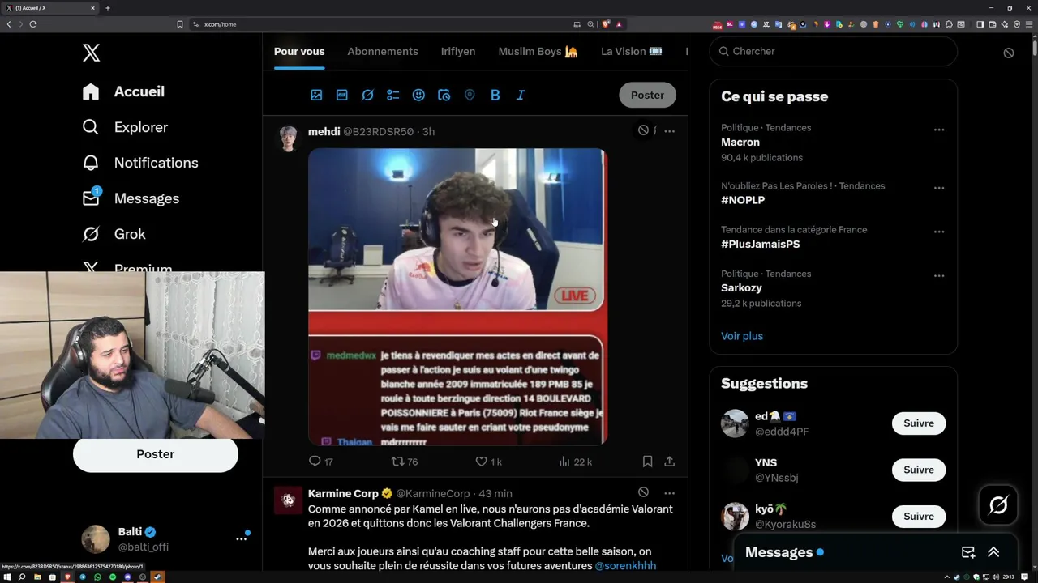The image size is (1038, 583).
Task: Open more options for Macron trend
Action: point(939,130)
